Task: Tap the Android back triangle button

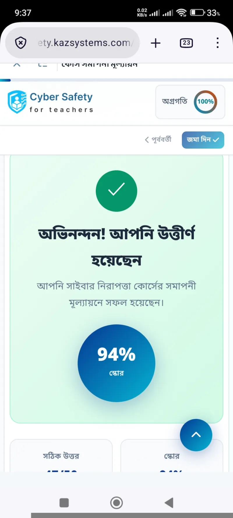Action: 169,503
